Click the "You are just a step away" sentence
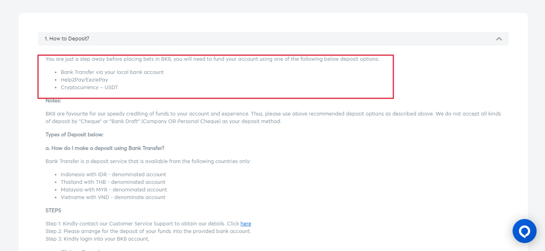The image size is (545, 251). click(212, 59)
